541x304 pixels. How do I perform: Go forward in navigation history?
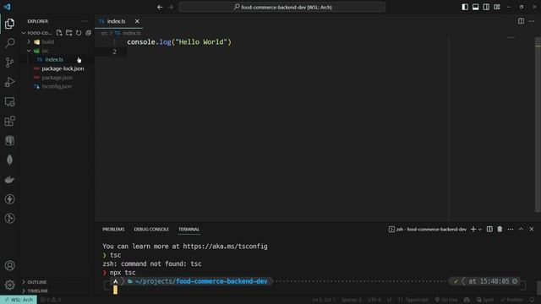click(x=171, y=7)
